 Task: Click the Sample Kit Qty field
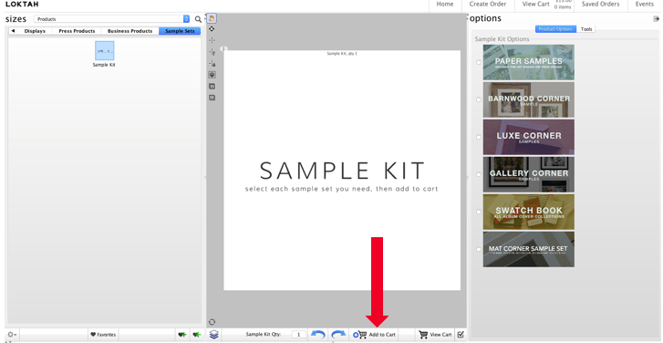(x=299, y=335)
